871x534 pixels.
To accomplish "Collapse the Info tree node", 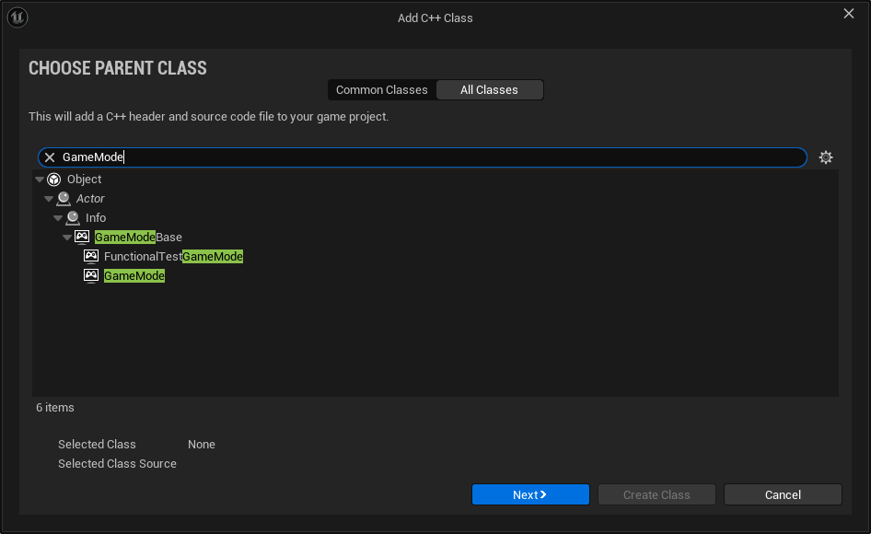I will click(x=58, y=218).
